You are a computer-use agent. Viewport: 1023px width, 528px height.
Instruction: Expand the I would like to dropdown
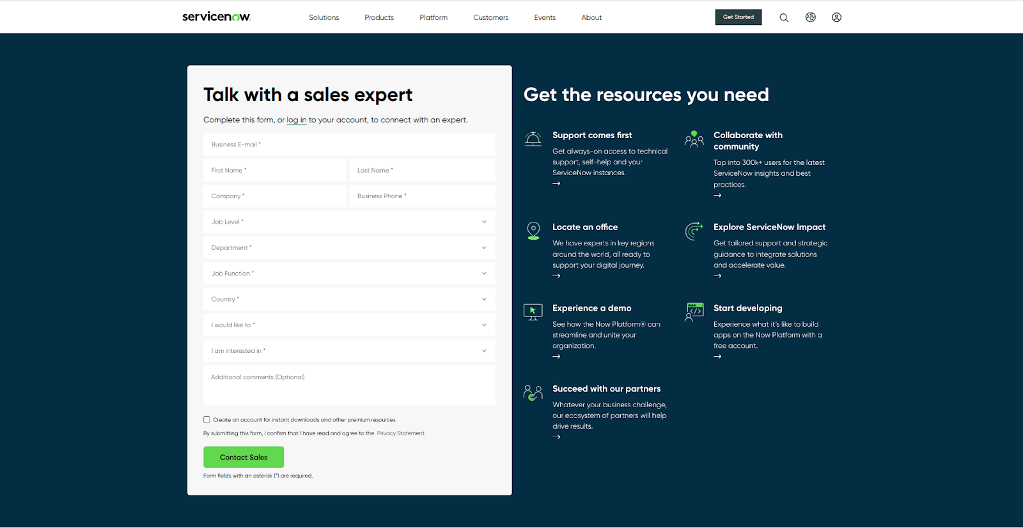pos(349,325)
